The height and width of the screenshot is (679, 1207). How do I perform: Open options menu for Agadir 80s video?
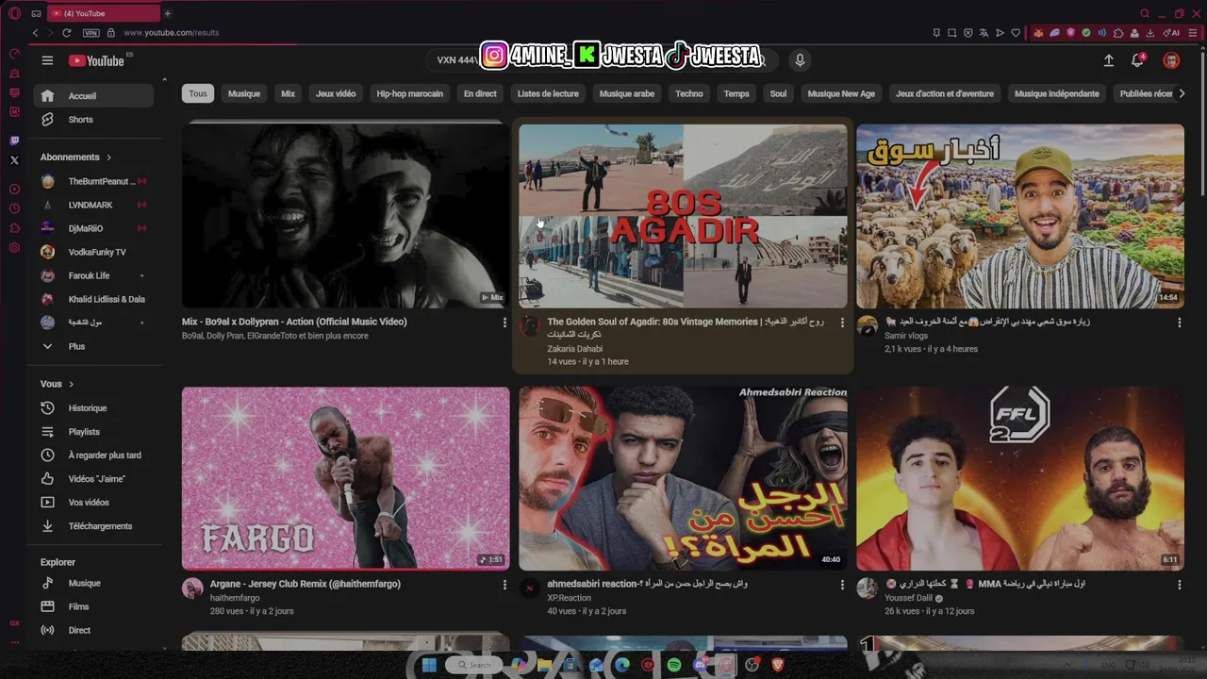pos(842,323)
